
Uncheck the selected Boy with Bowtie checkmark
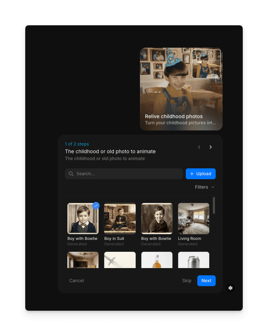point(96,205)
